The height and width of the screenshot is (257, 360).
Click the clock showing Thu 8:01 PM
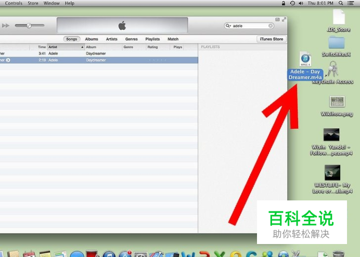320,3
